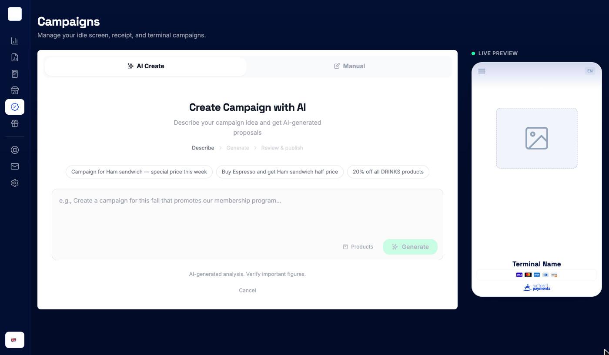Image resolution: width=609 pixels, height=355 pixels.
Task: Click the Review & publish step label
Action: pos(282,148)
